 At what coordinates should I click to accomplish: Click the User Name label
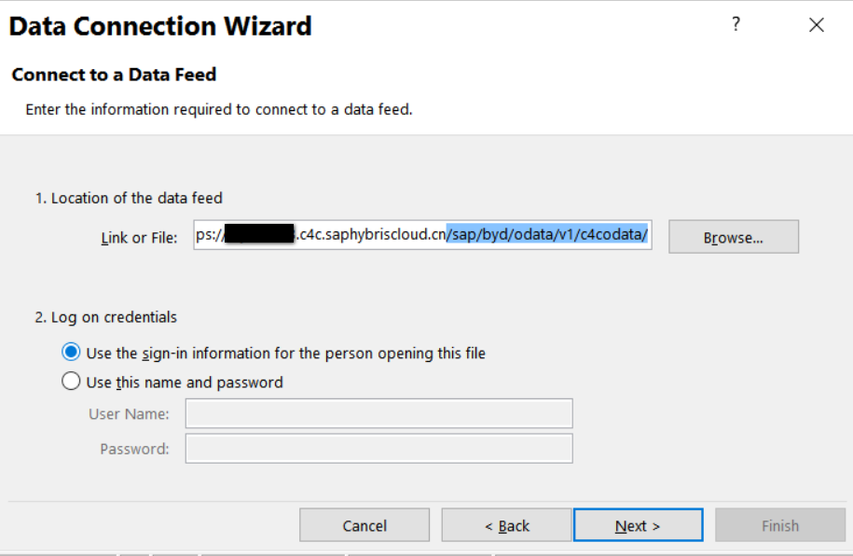point(129,414)
